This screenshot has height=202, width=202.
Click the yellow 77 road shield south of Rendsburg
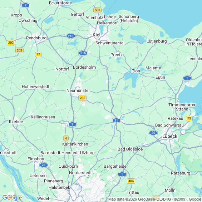38,54
